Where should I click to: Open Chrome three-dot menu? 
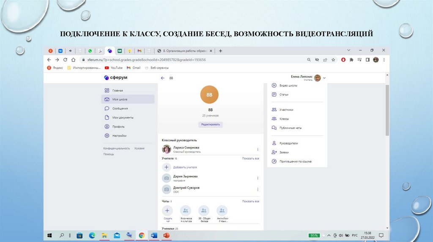(384, 60)
